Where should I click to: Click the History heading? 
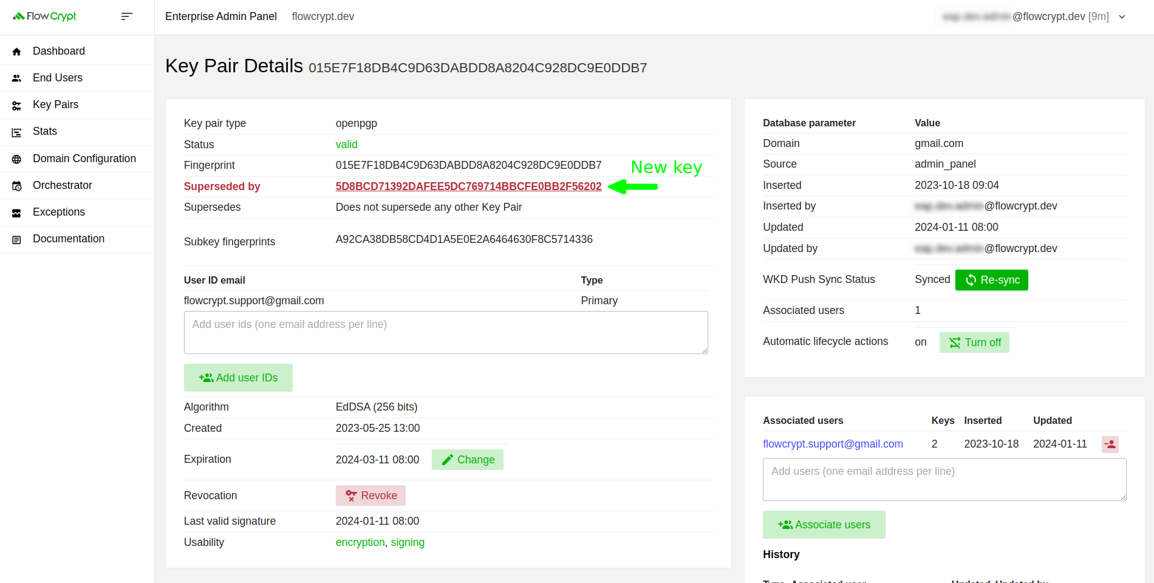pyautogui.click(x=781, y=554)
